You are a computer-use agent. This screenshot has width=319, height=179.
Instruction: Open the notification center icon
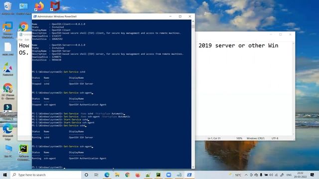313,175
